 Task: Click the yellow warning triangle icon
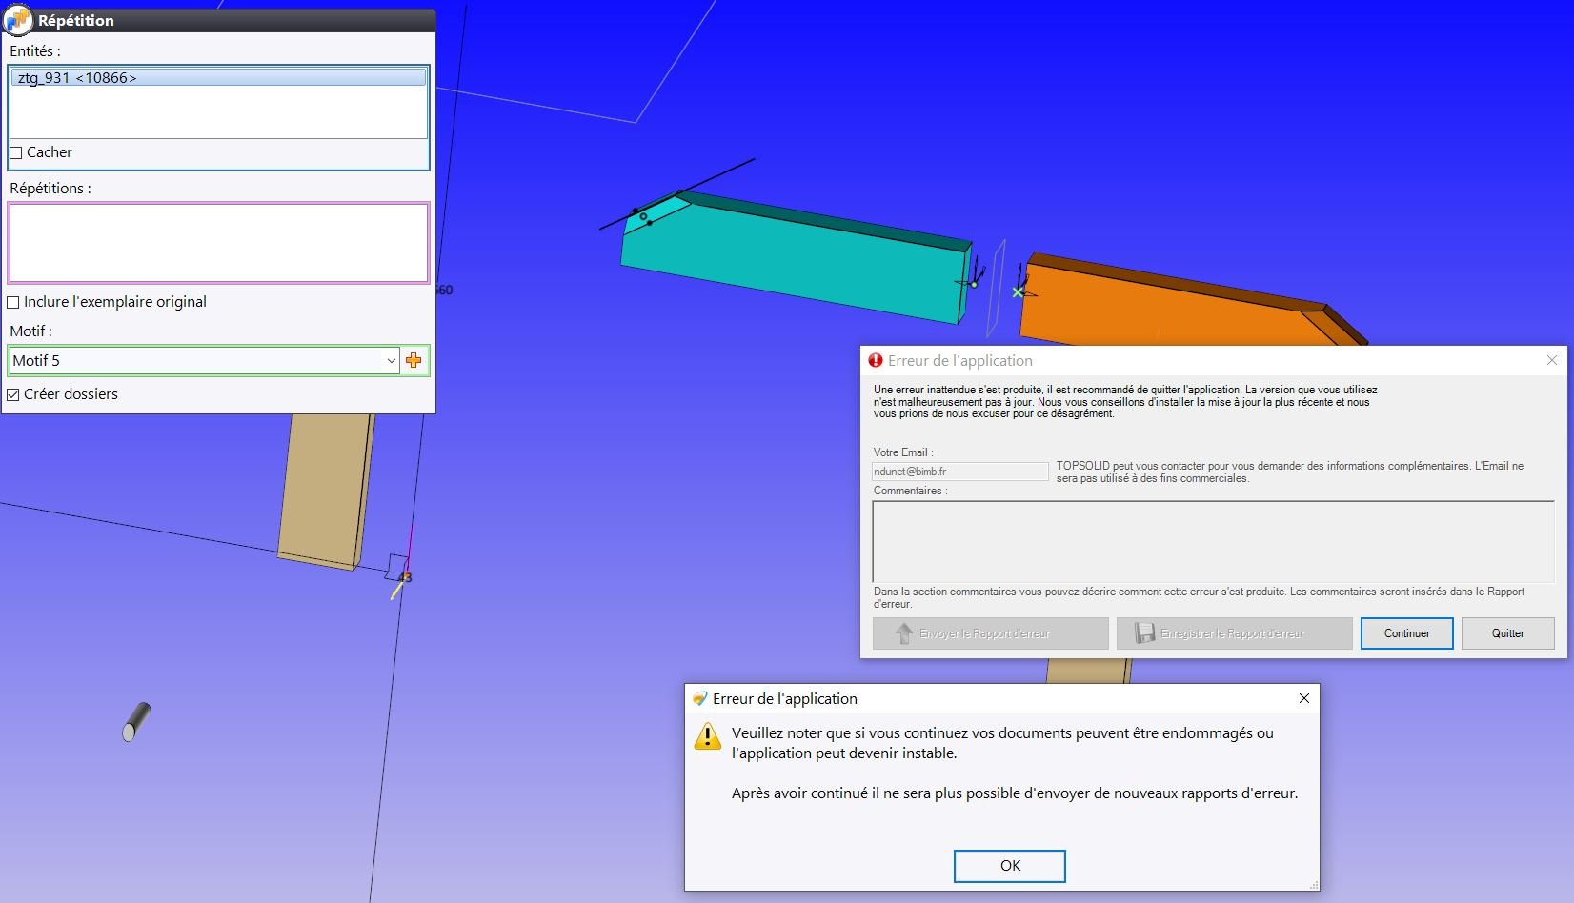pos(708,736)
